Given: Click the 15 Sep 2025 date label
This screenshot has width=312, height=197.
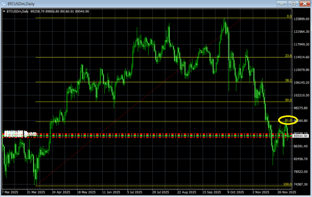Looking at the screenshot, I should point(212,192).
